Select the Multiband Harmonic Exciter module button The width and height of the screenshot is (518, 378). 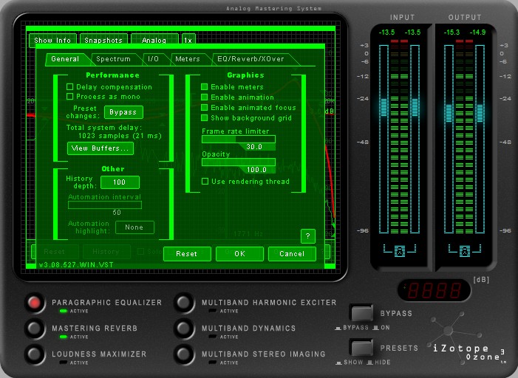point(184,303)
